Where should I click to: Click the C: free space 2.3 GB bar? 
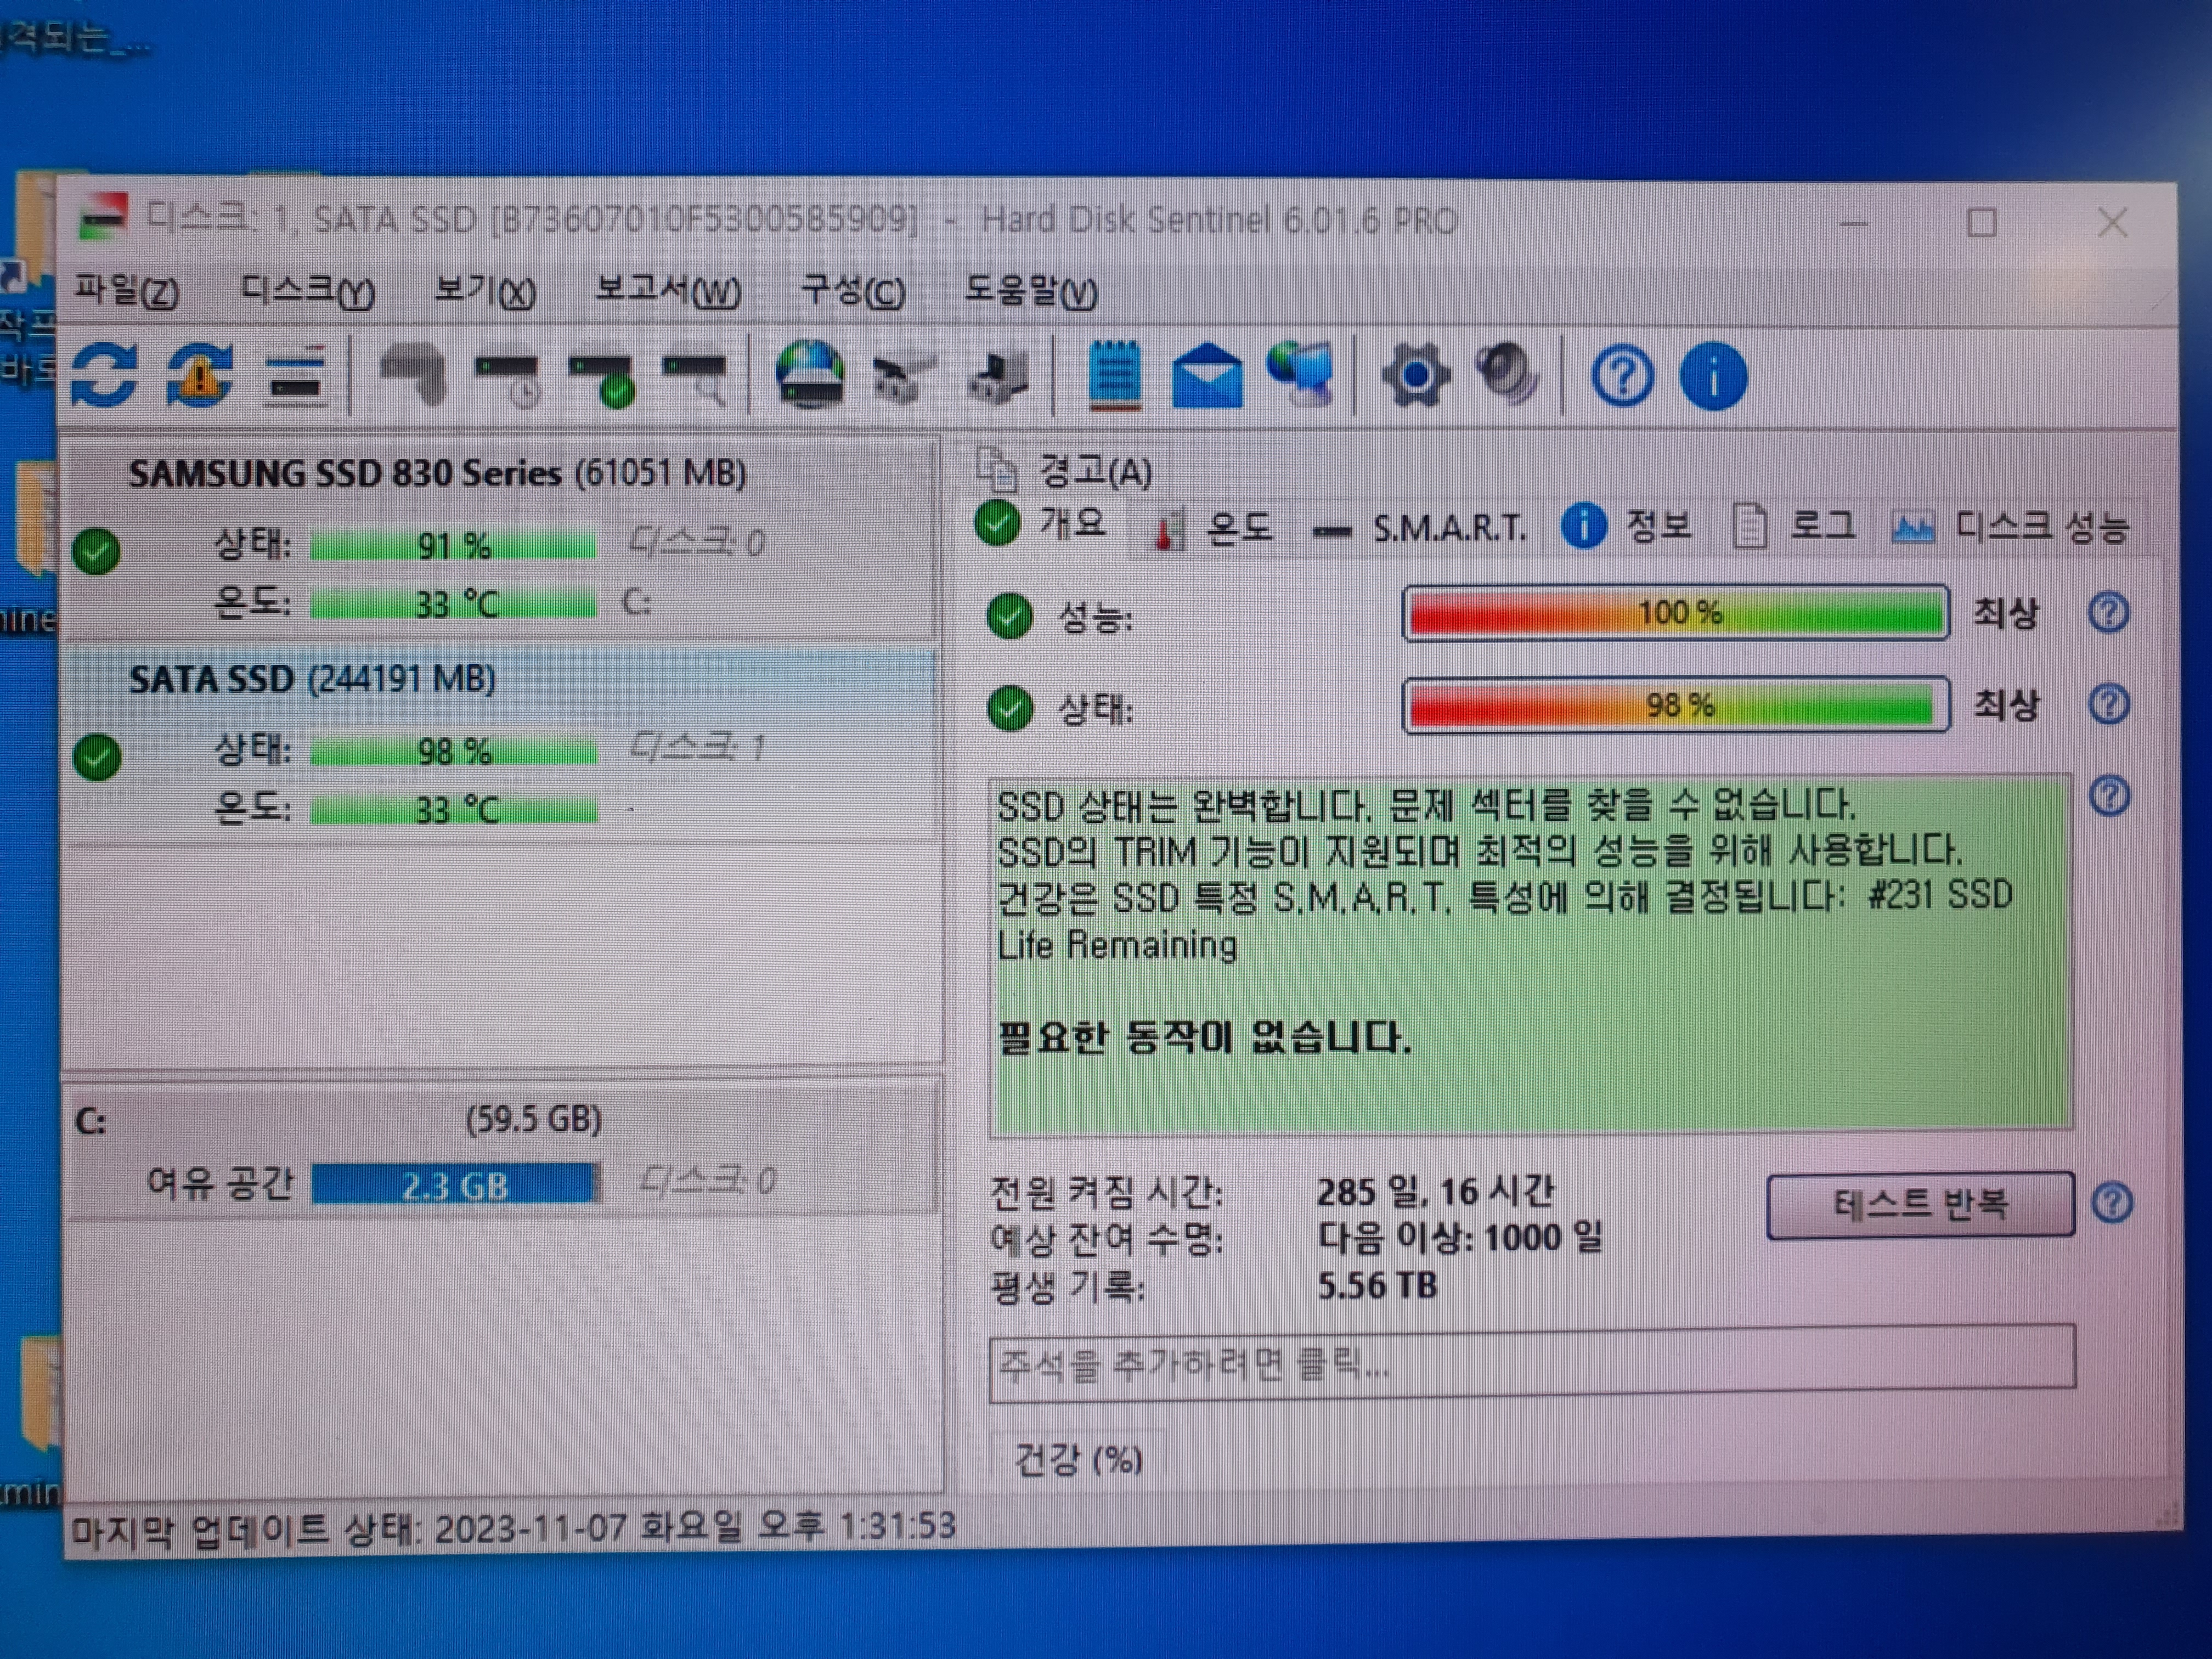tap(456, 1185)
